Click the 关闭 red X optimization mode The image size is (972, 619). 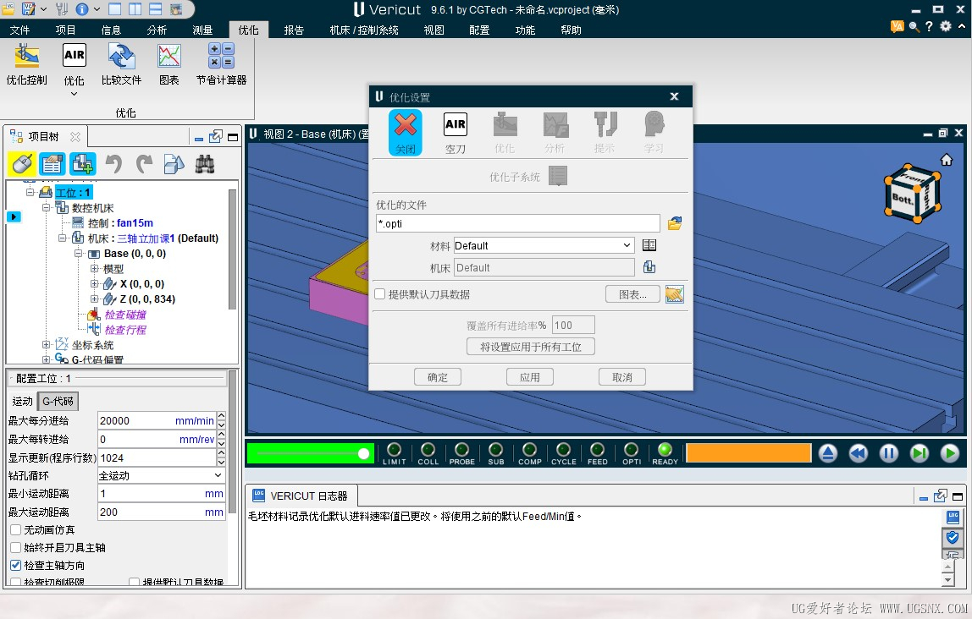(x=406, y=132)
